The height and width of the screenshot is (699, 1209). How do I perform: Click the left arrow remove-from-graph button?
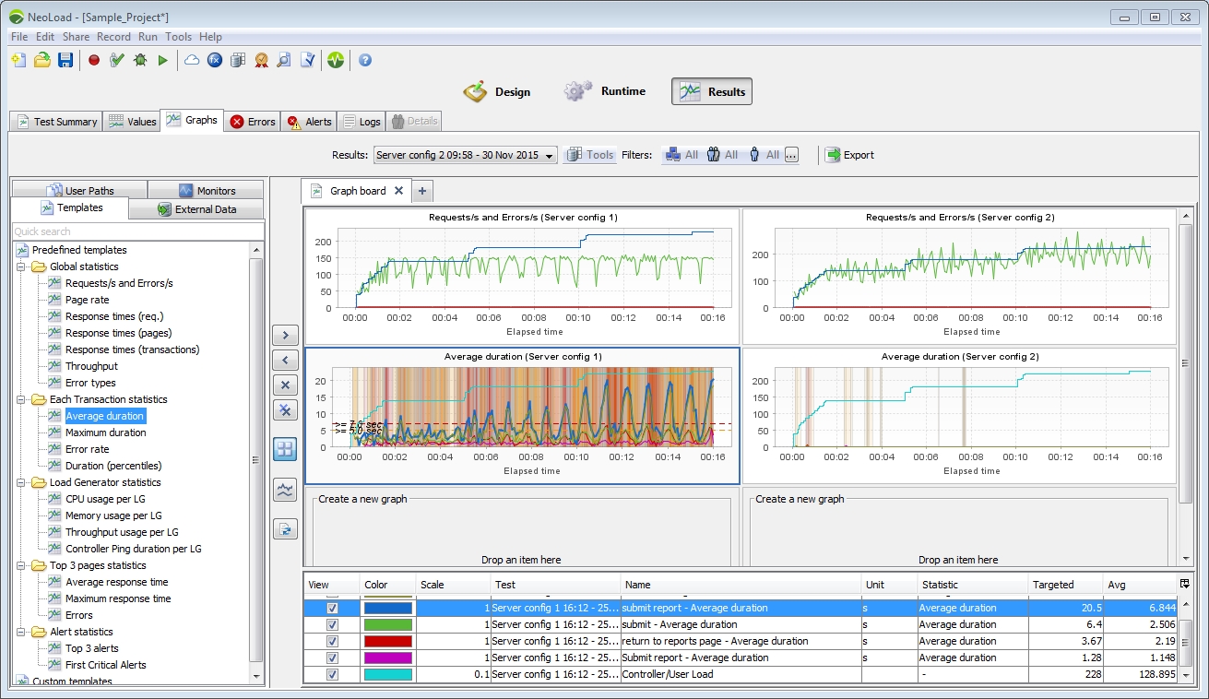pos(285,360)
